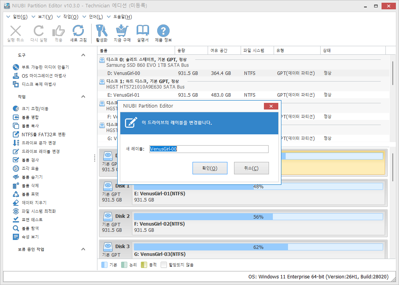Click the 동적 legend color swatch
The height and width of the screenshot is (285, 399).
click(x=144, y=265)
